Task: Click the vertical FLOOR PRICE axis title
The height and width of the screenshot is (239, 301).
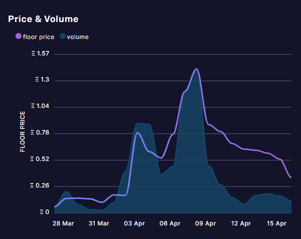Action: (x=23, y=132)
